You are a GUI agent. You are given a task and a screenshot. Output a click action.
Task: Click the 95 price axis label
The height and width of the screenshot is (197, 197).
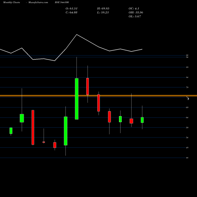tap(187, 55)
